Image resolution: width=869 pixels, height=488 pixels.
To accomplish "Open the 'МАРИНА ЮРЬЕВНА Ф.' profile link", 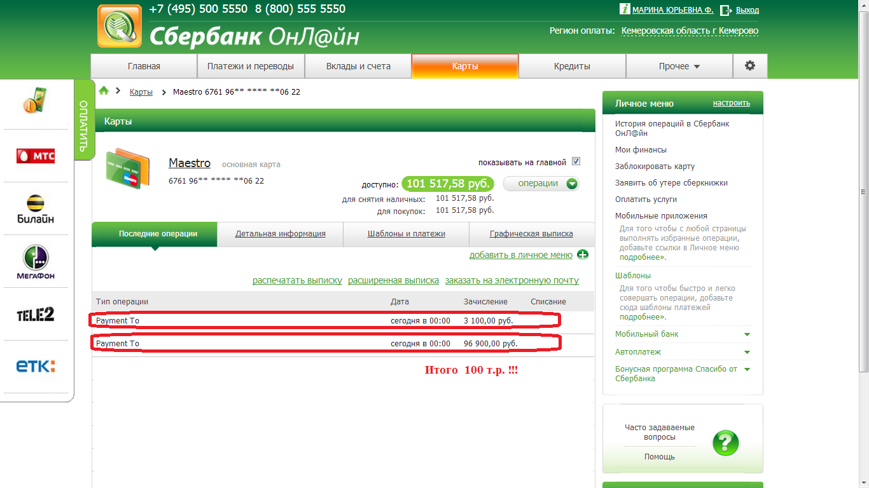I will click(673, 10).
